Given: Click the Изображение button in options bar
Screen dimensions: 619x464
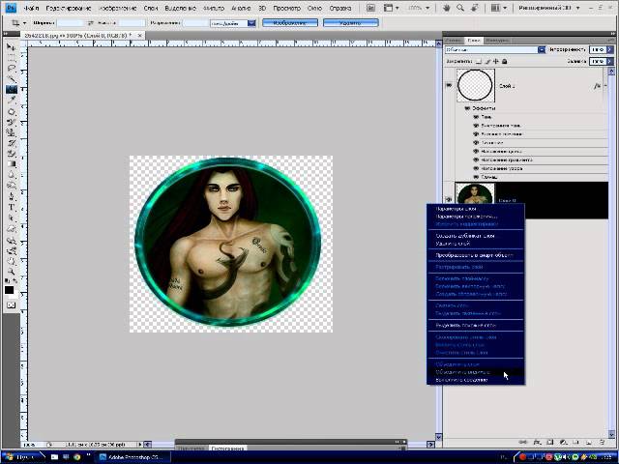Looking at the screenshot, I should [290, 23].
